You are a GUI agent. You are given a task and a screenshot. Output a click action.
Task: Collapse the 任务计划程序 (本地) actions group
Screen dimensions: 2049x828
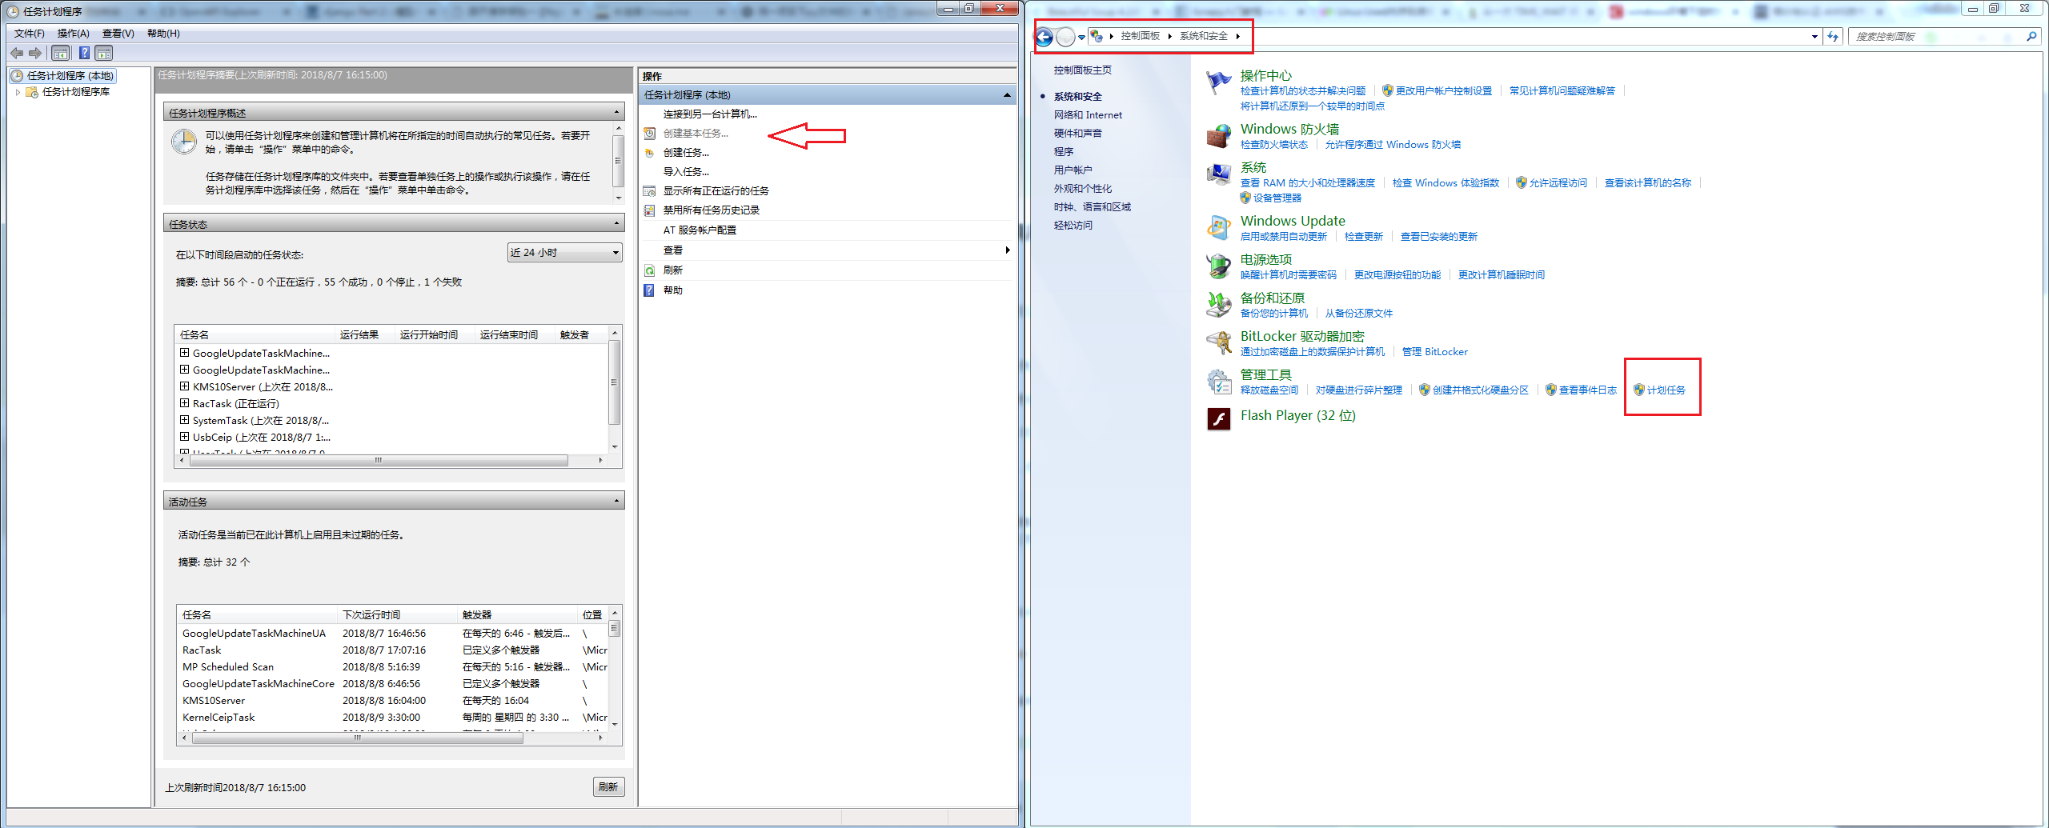tap(1007, 95)
